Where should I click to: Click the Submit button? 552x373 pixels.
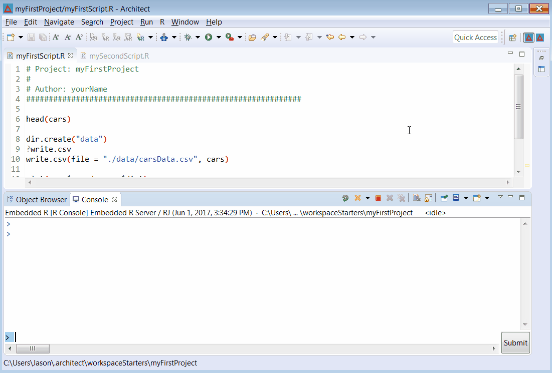[x=515, y=343]
